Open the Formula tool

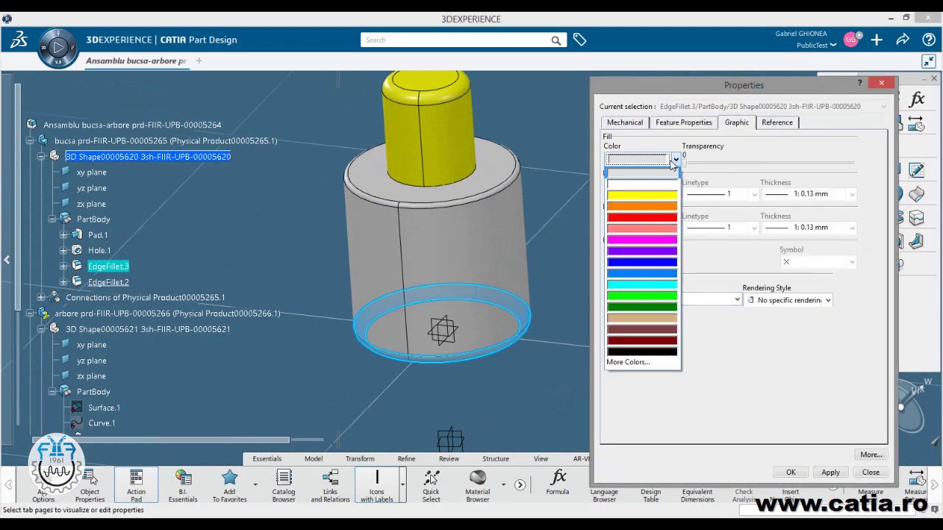[558, 483]
